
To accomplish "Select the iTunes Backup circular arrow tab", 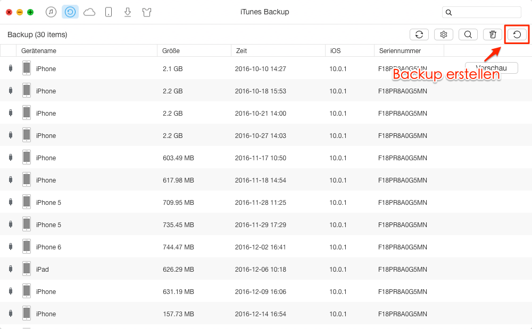I will pyautogui.click(x=70, y=12).
